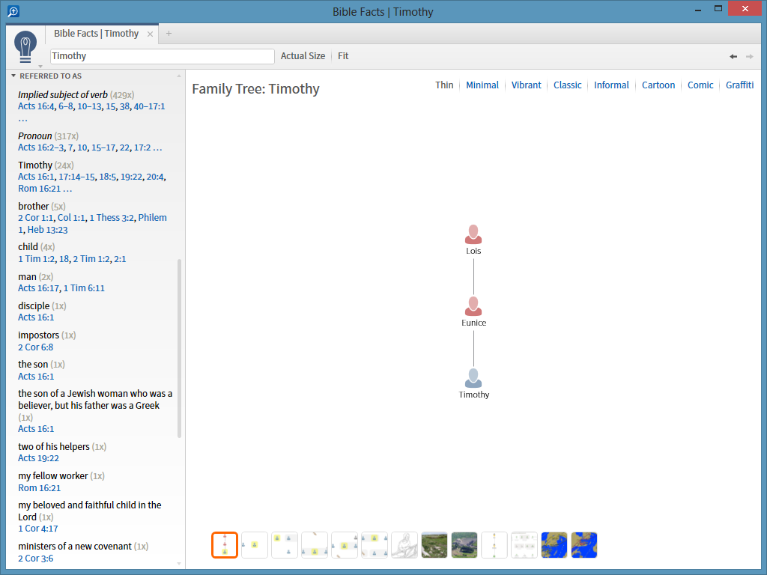Image resolution: width=767 pixels, height=575 pixels.
Task: Open the 40–17:1 link under Implied subject
Action: pos(149,106)
